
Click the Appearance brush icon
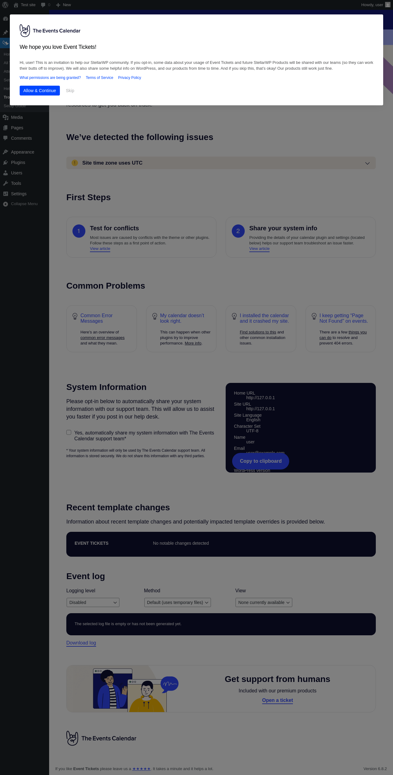coord(6,152)
